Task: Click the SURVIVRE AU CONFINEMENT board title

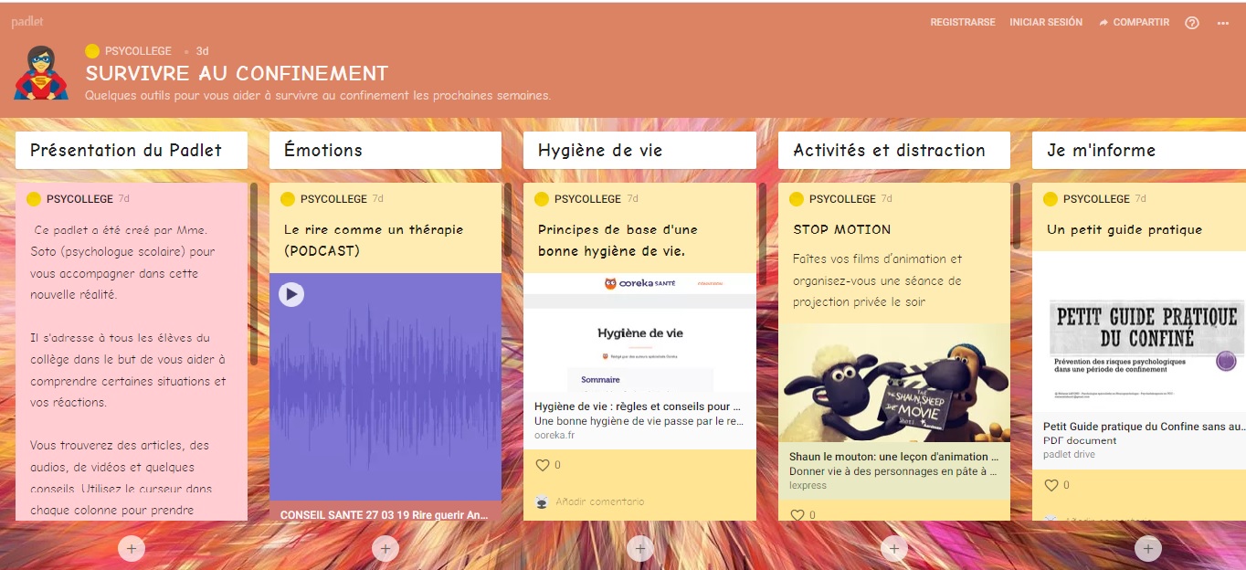Action: coord(237,74)
